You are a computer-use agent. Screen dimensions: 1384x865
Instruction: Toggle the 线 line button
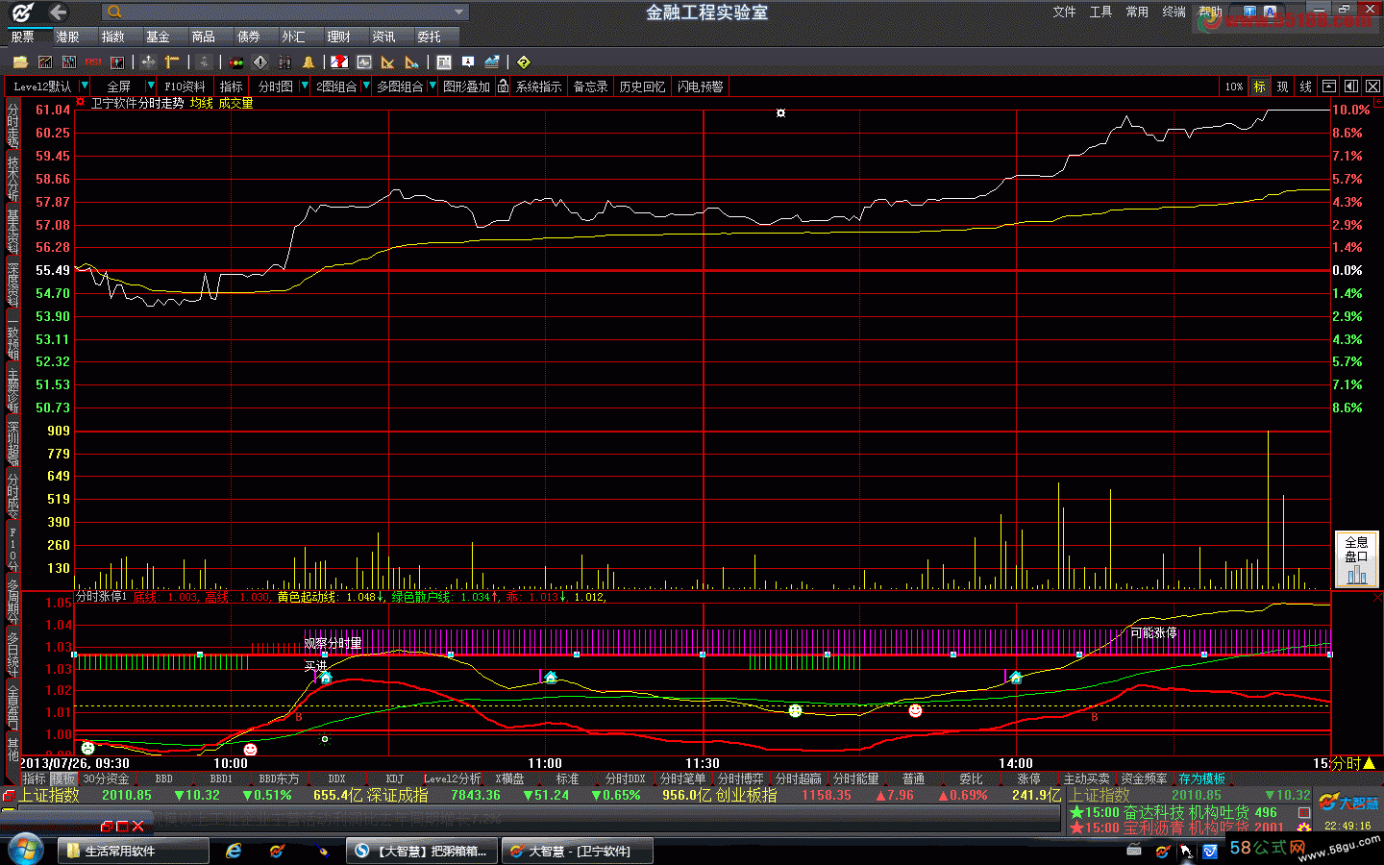click(1305, 86)
